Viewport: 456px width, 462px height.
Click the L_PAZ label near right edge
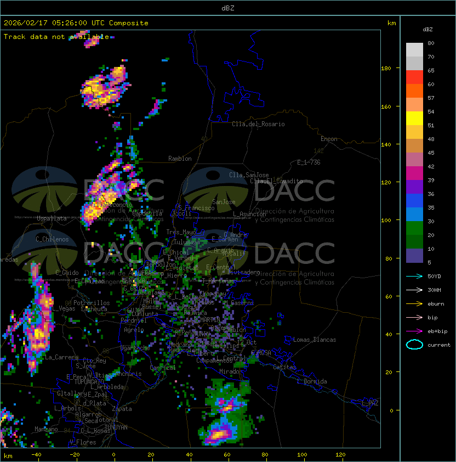(x=370, y=403)
